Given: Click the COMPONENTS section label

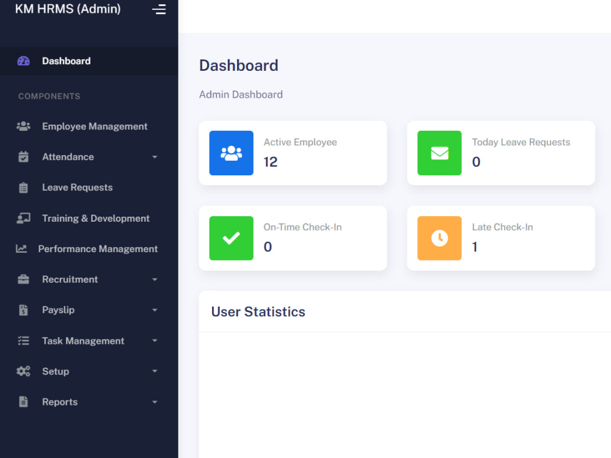Looking at the screenshot, I should click(49, 96).
